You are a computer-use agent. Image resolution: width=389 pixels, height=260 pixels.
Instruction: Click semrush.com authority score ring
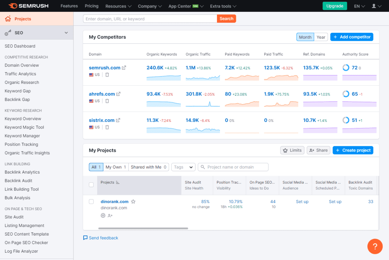coord(346,68)
